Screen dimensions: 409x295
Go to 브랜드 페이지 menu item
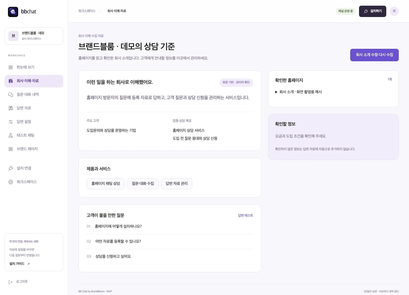click(34, 149)
